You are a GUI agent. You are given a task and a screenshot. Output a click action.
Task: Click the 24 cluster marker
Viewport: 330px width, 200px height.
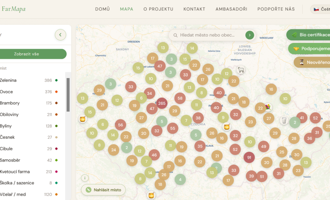coord(114,150)
